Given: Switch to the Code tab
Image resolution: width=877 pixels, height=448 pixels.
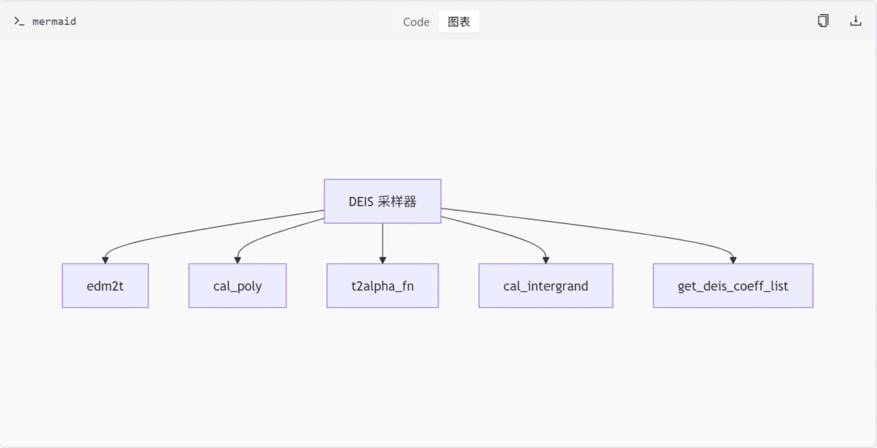Looking at the screenshot, I should click(x=416, y=22).
